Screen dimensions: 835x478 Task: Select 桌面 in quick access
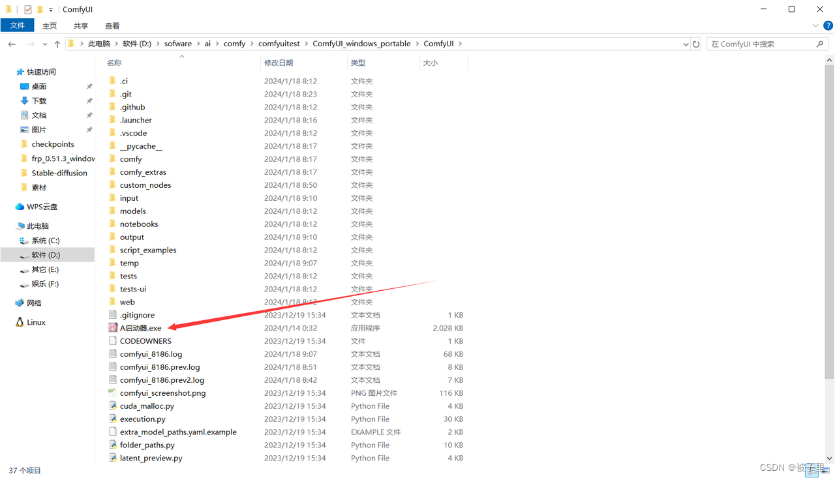[39, 86]
